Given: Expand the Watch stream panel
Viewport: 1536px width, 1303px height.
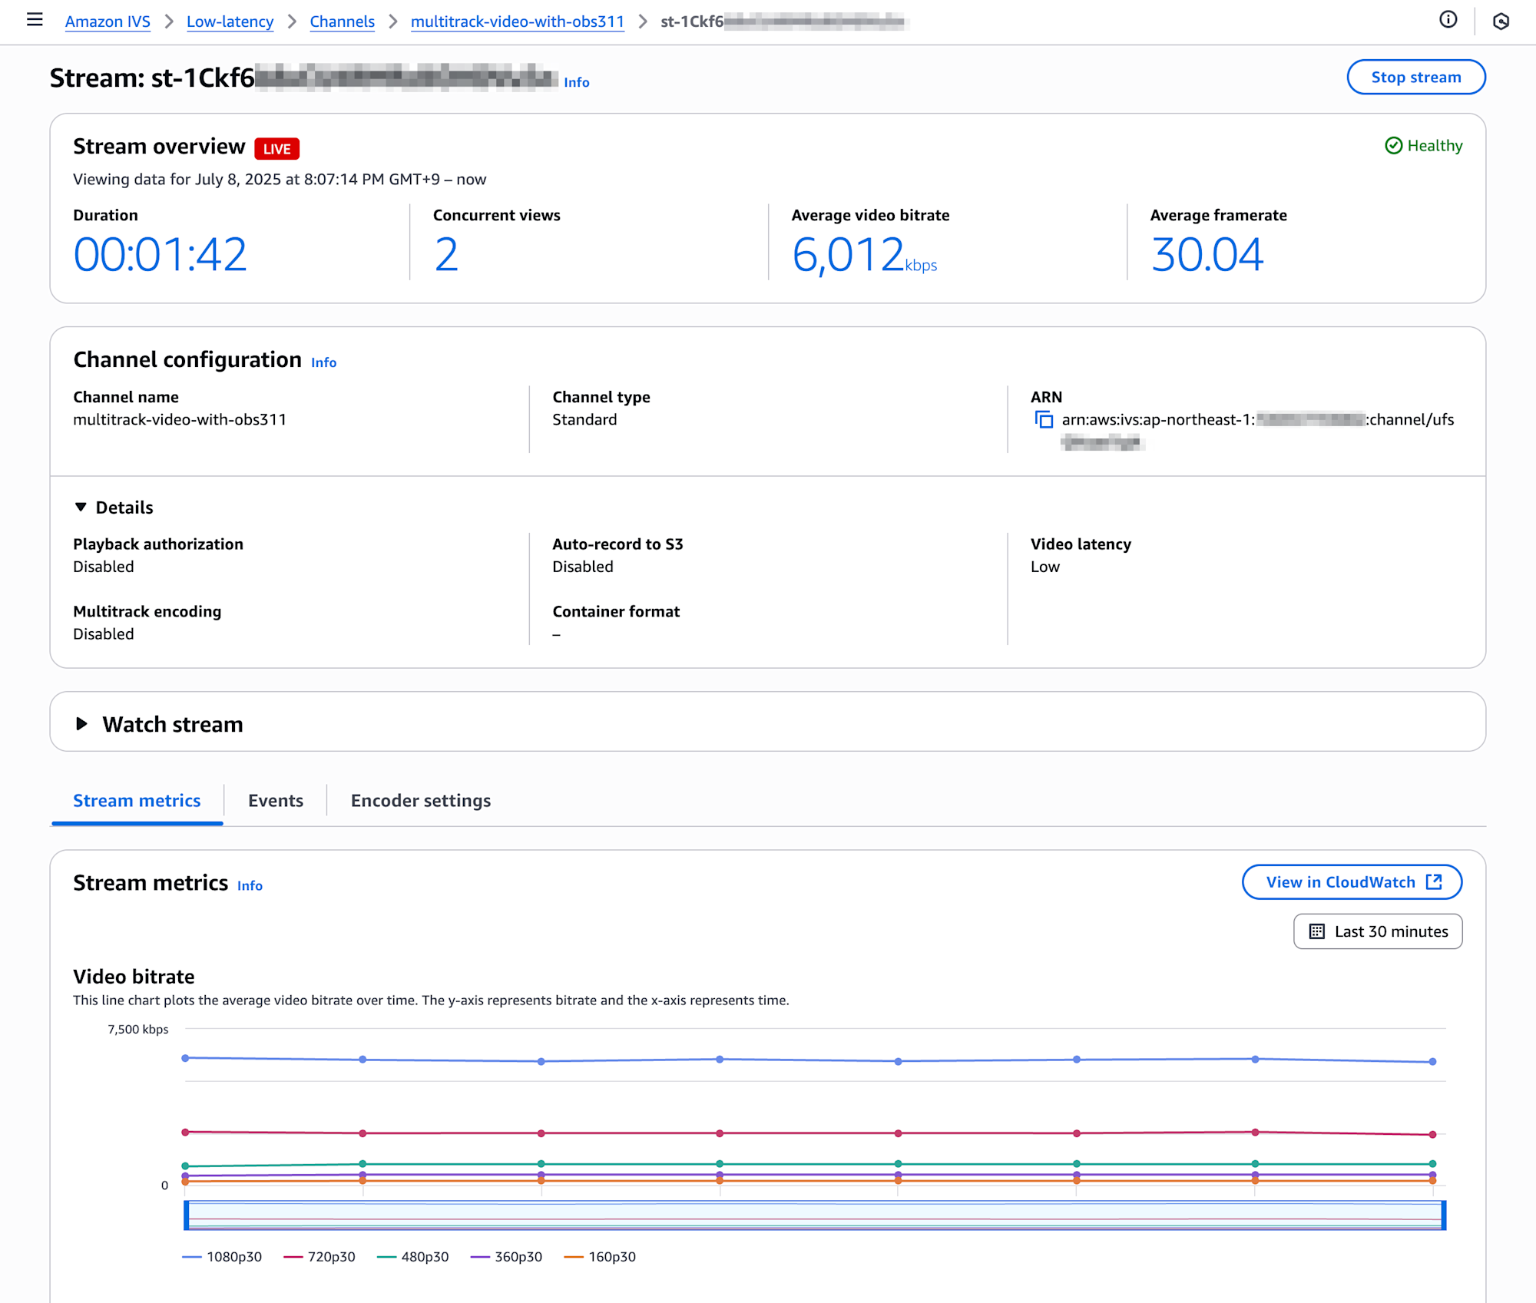Looking at the screenshot, I should pyautogui.click(x=159, y=724).
